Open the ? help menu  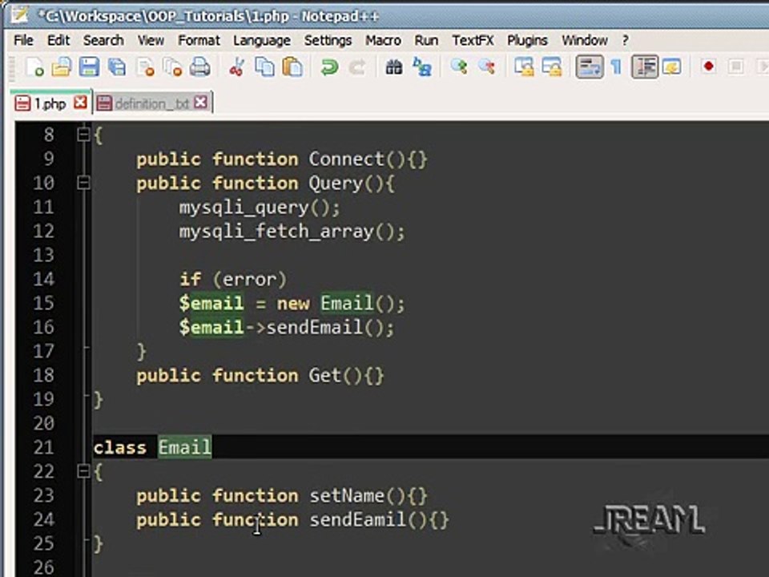pos(625,40)
